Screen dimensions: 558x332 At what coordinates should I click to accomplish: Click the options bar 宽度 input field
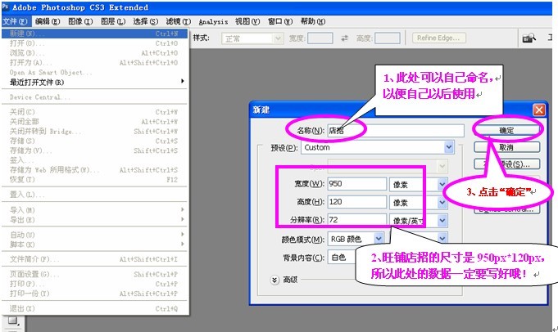coord(320,38)
